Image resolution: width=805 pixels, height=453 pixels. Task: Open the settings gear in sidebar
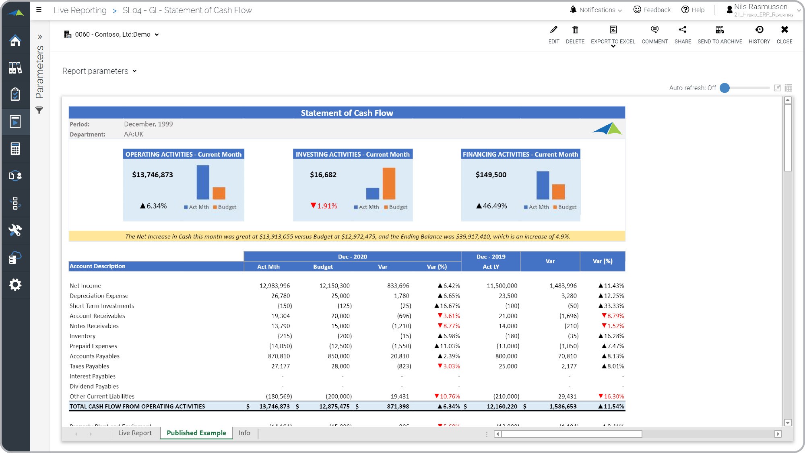15,285
